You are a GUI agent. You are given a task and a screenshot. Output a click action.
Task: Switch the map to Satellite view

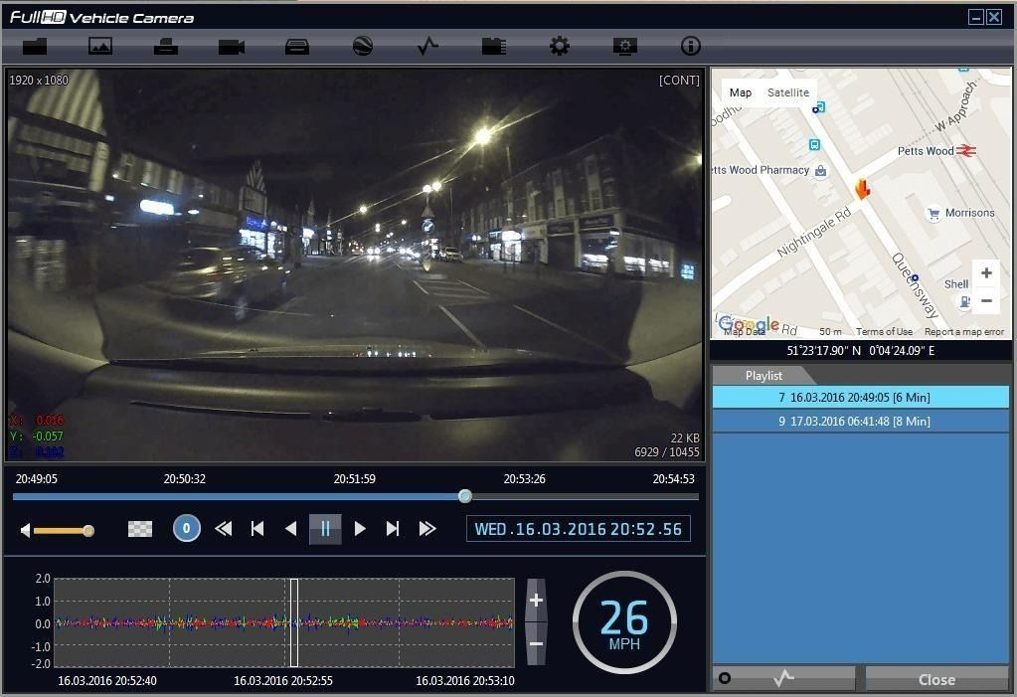click(788, 92)
